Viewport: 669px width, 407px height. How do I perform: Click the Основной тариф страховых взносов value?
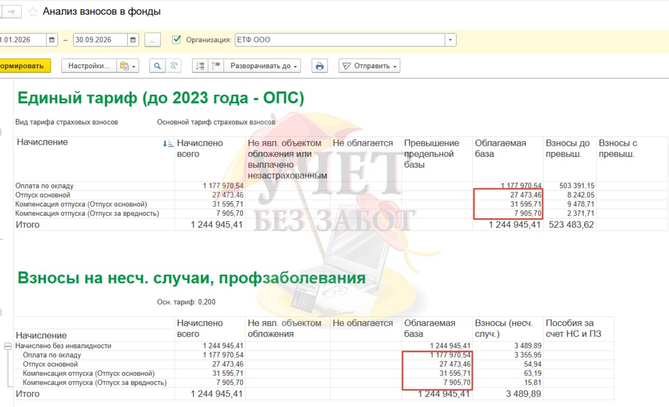216,122
